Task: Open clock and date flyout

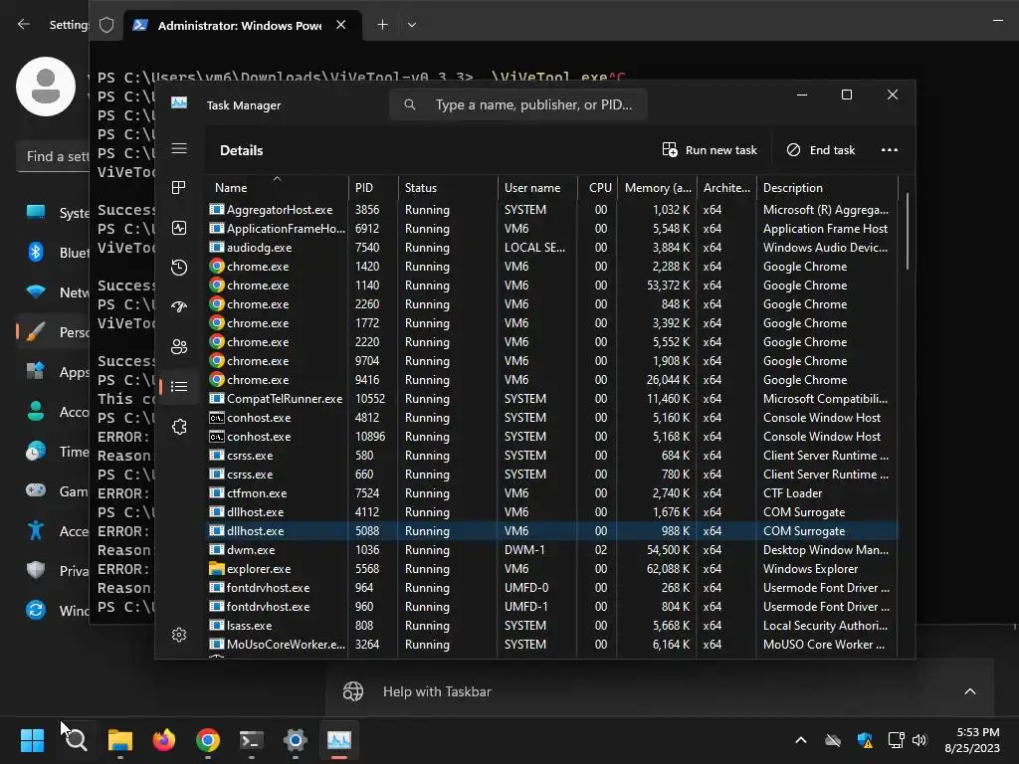Action: pyautogui.click(x=972, y=740)
